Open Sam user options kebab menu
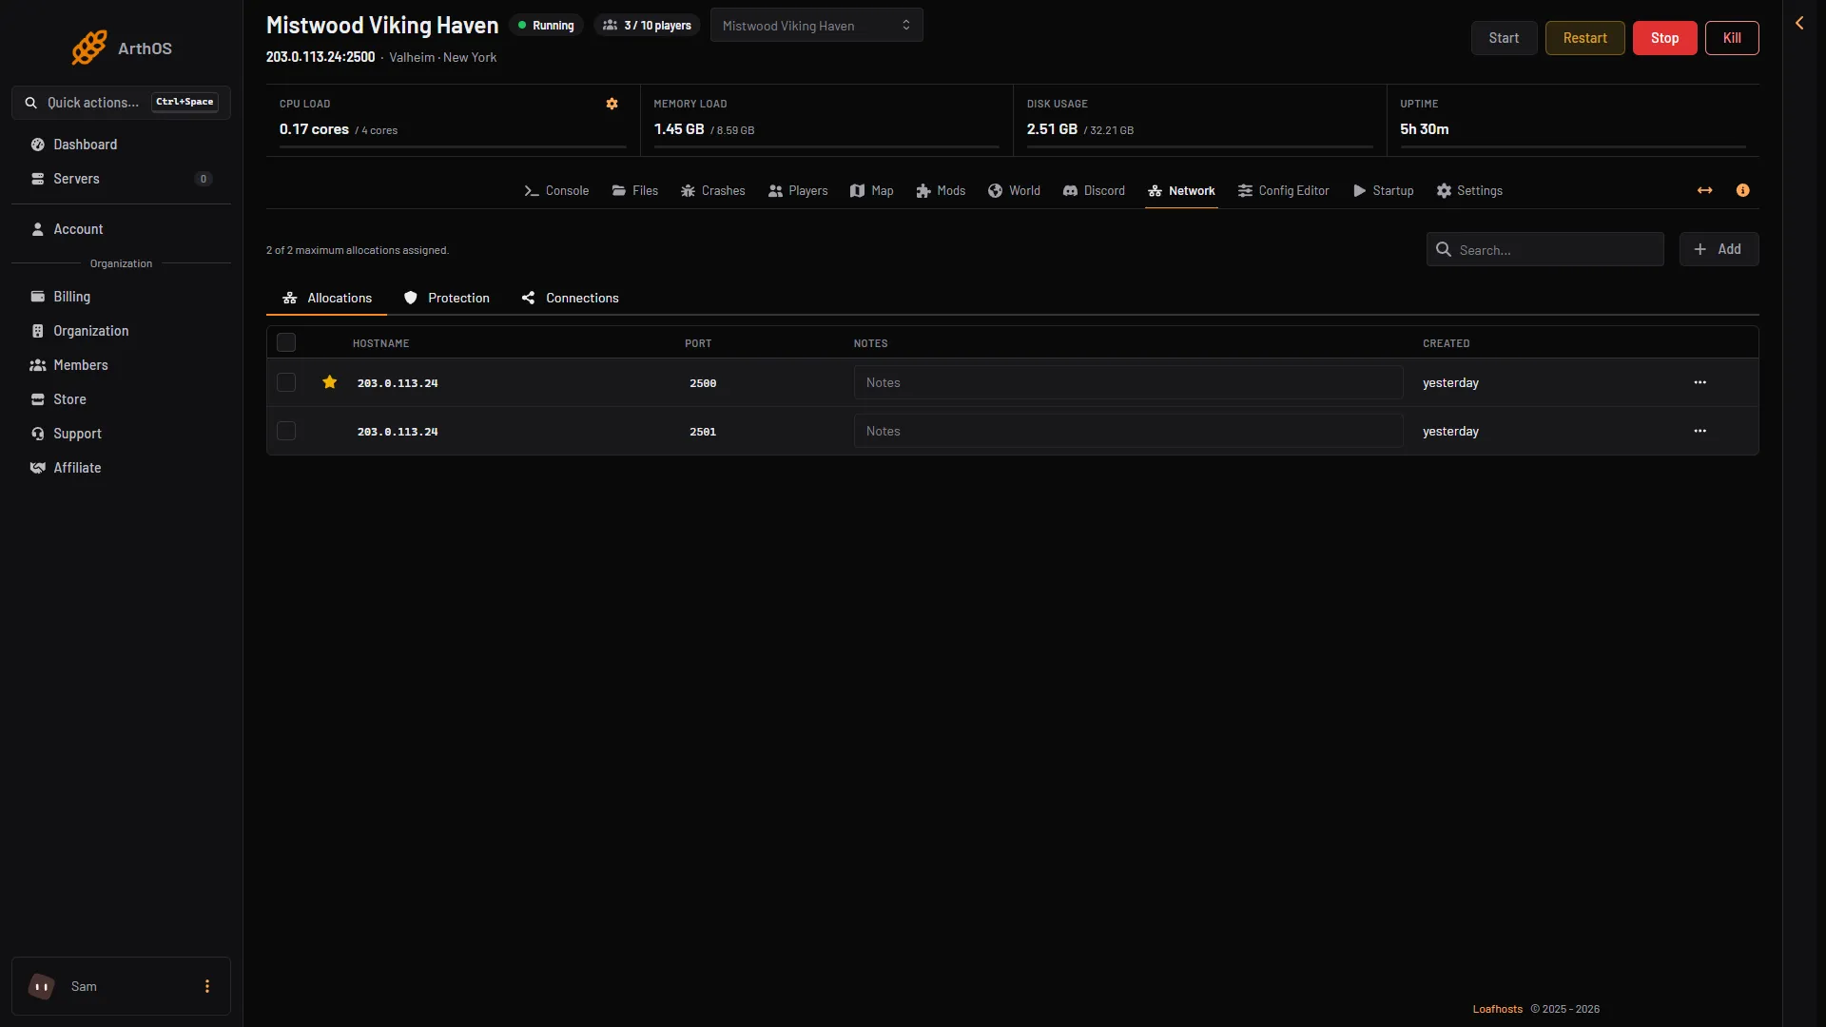 (x=207, y=986)
